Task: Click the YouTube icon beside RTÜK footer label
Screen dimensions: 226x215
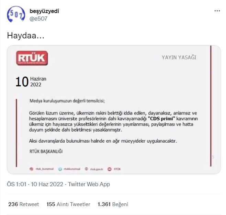Action: pos(110,169)
